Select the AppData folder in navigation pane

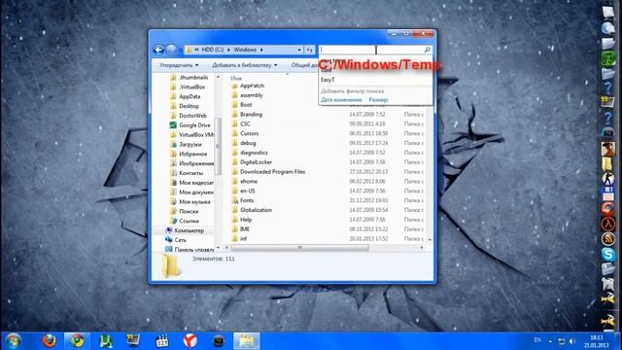pyautogui.click(x=190, y=96)
